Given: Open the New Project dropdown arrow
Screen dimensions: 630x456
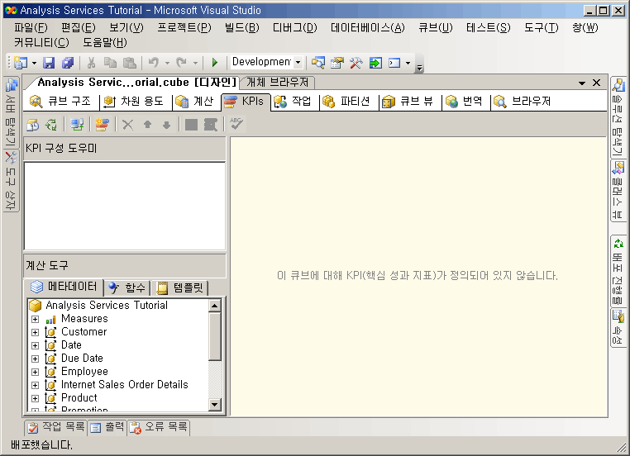Looking at the screenshot, I should click(x=34, y=63).
